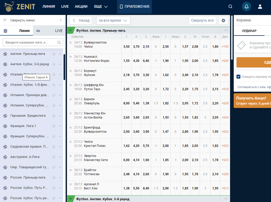This screenshot has width=271, height=202.
Task: Click the events list vertical scrollbar
Action: click(232, 38)
